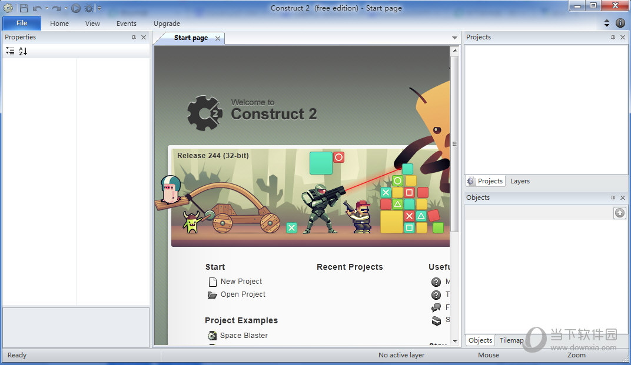Switch to the View ribbon tab

click(92, 24)
